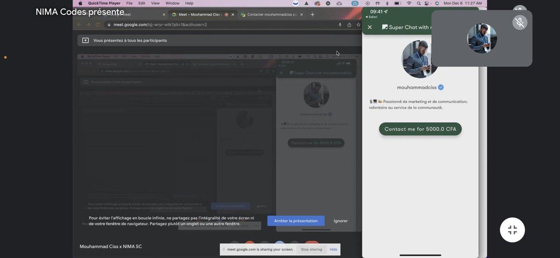Viewport: 560px width, 258px height.
Task: Open the QuickTime Player menu
Action: (x=104, y=3)
